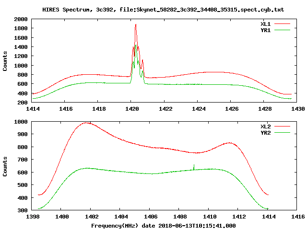
Task: Click the 700 y-axis tick label
Action: pyautogui.click(x=23, y=160)
